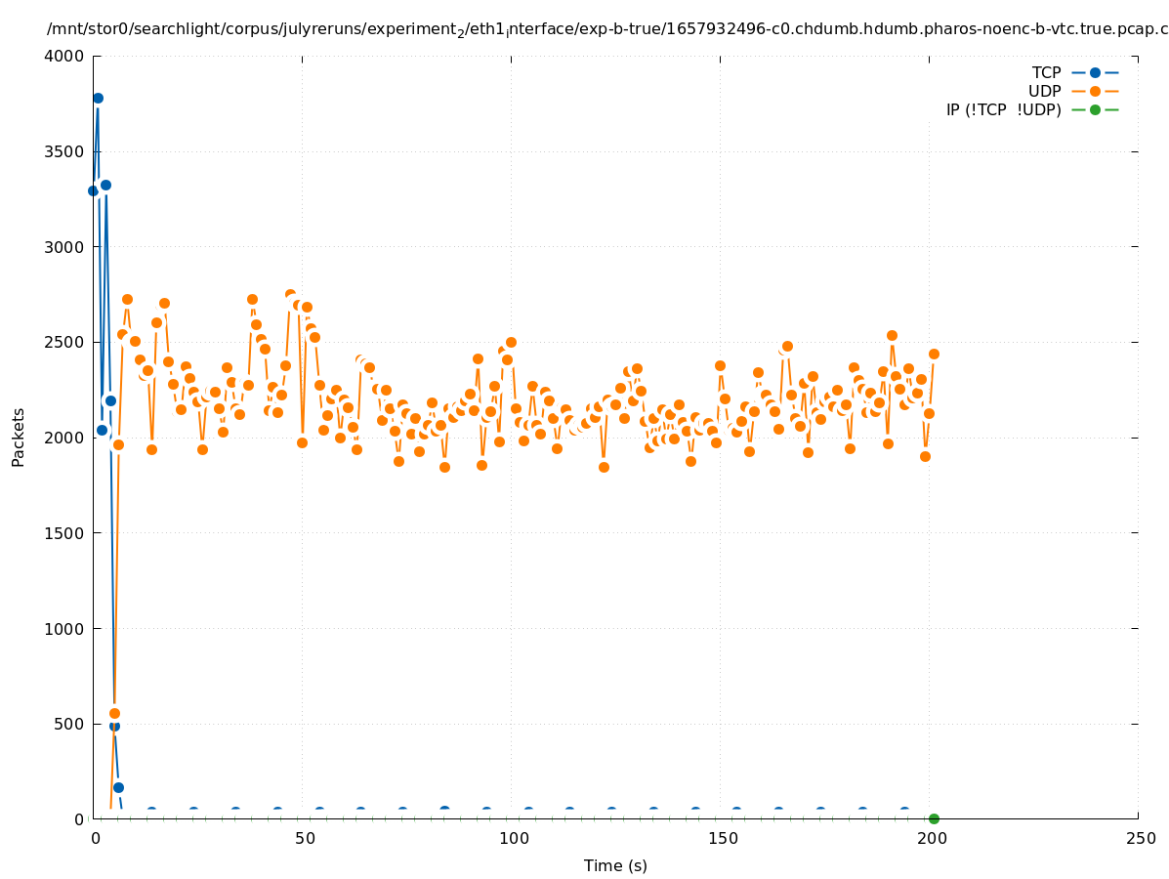Click the orange UDP legend marker

click(1095, 91)
